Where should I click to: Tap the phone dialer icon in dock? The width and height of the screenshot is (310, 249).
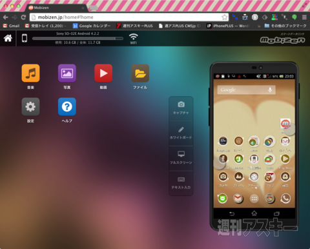point(285,198)
